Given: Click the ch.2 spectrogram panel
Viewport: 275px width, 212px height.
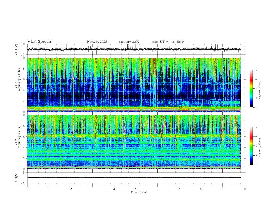Looking at the screenshot, I should (x=134, y=142).
